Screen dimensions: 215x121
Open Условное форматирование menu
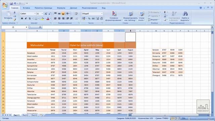(x=114, y=16)
